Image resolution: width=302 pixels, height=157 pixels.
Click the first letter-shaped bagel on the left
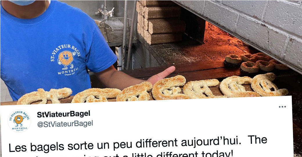tap(45, 96)
